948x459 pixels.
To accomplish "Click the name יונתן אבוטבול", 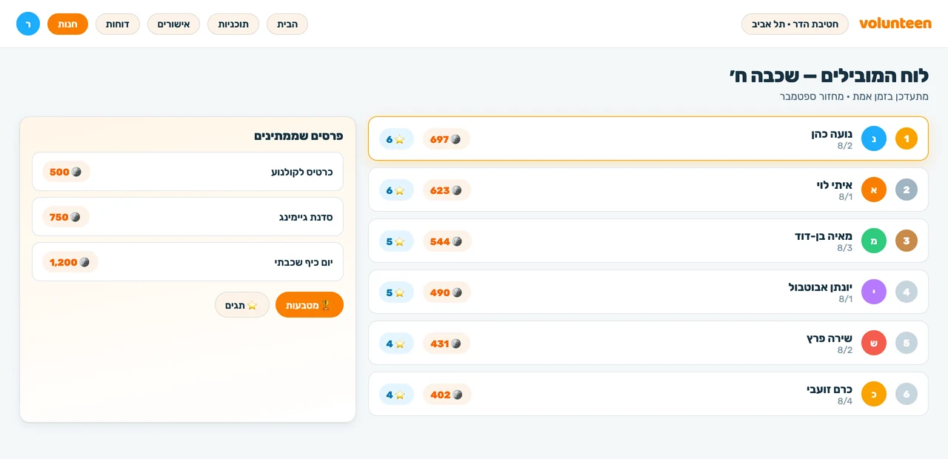I will click(x=821, y=287).
